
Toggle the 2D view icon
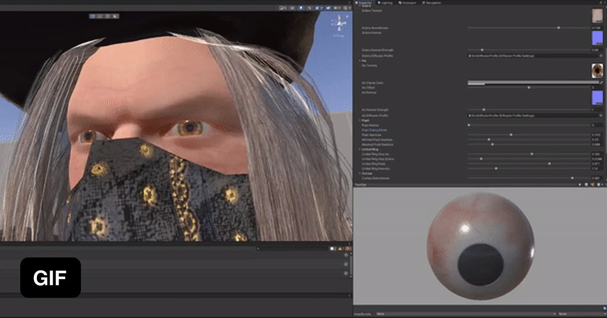[x=292, y=8]
